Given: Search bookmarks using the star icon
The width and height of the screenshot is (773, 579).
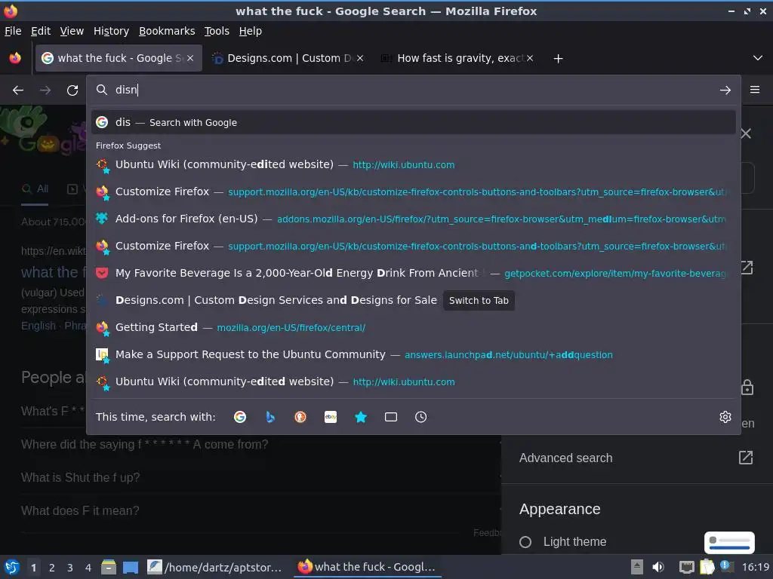Looking at the screenshot, I should (x=361, y=417).
